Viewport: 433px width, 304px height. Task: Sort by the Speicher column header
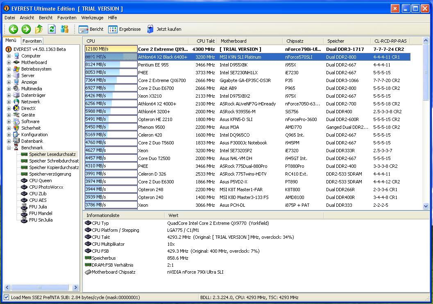click(x=347, y=41)
